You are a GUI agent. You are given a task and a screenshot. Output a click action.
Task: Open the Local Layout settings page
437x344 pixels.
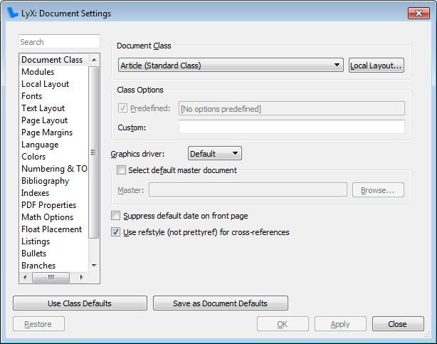coord(54,84)
